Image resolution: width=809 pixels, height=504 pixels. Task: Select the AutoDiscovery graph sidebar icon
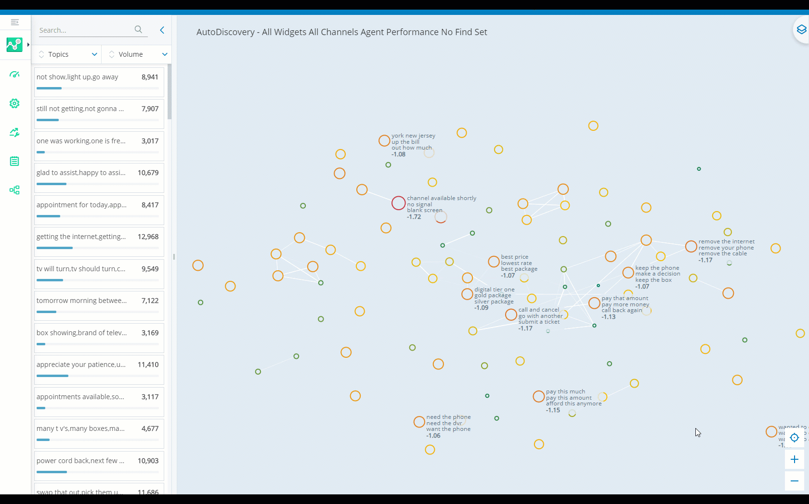coord(14,45)
